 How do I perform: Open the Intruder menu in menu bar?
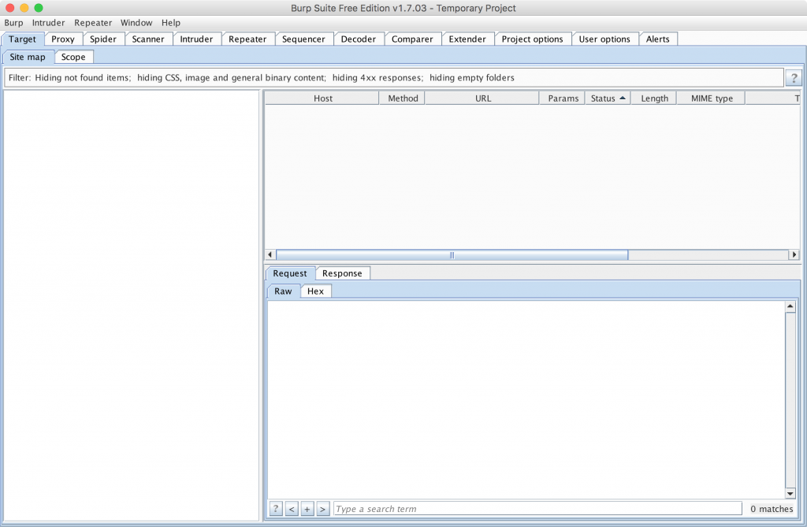click(x=48, y=23)
